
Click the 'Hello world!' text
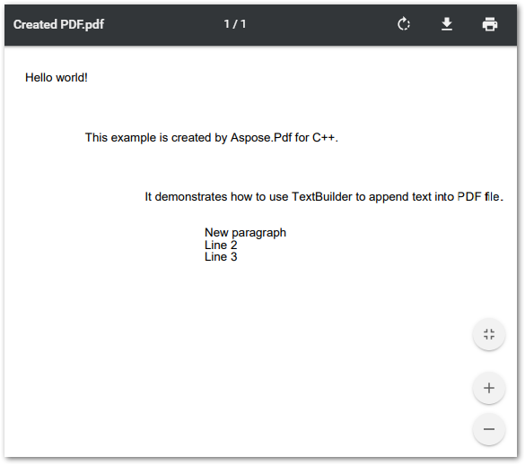click(57, 78)
